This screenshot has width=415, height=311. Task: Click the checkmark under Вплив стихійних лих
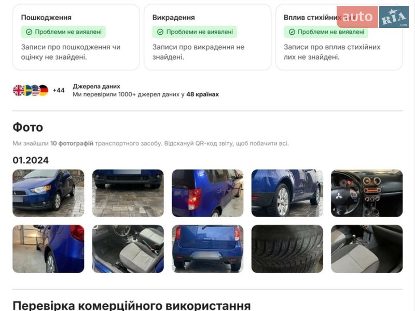tap(292, 32)
